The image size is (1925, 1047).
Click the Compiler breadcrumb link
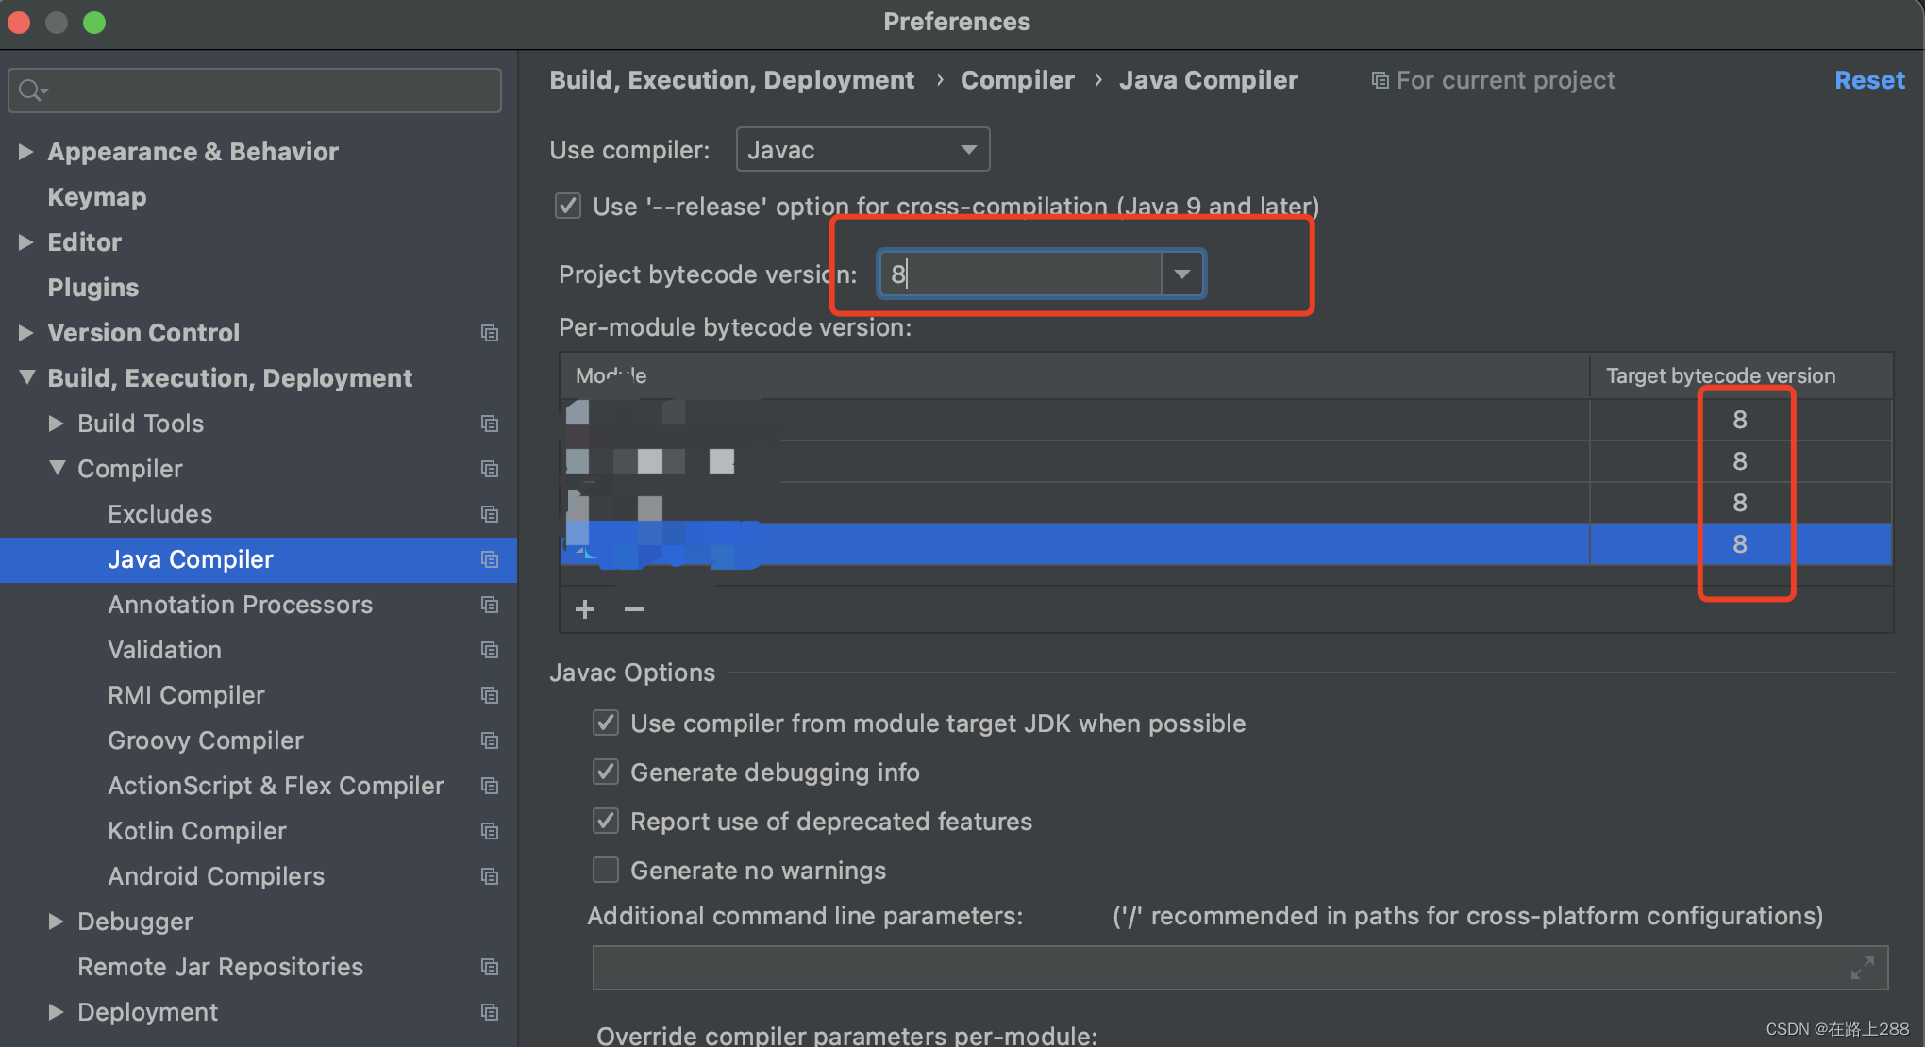1017,80
